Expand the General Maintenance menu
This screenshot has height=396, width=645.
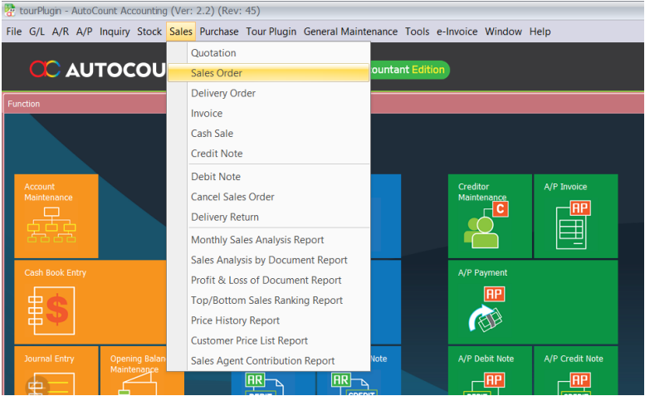[x=350, y=32]
